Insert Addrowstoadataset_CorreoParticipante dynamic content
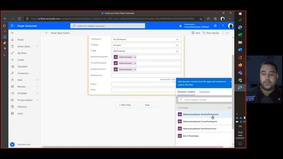 pos(203,121)
